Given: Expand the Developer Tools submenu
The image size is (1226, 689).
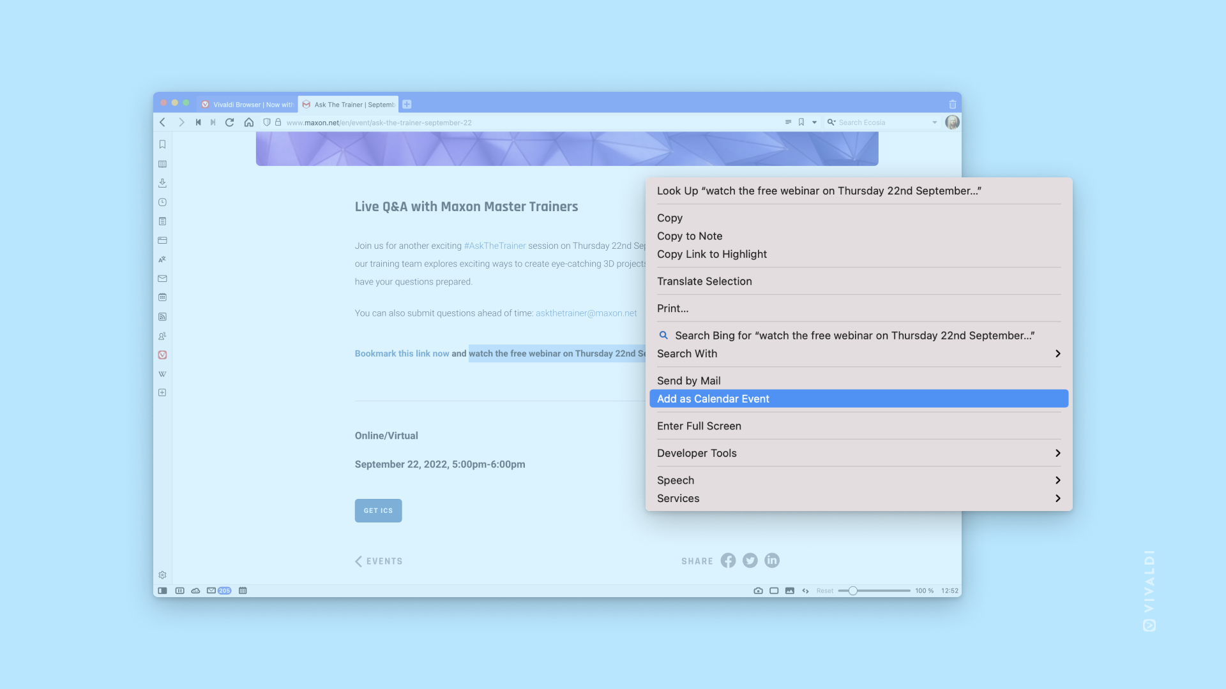Looking at the screenshot, I should (x=859, y=453).
